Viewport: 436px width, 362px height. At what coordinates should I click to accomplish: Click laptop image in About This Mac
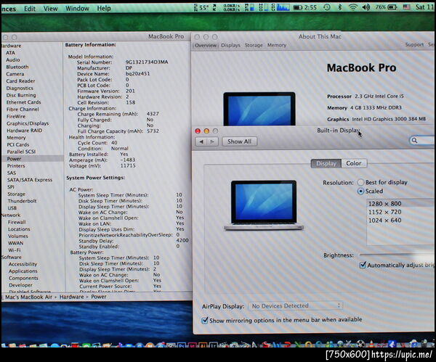(259, 109)
